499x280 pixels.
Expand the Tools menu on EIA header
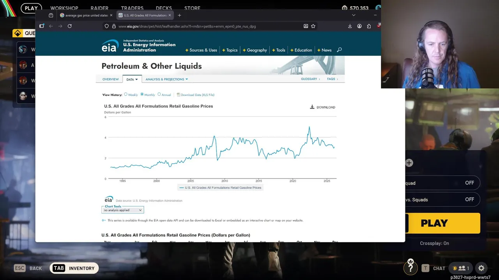click(x=279, y=50)
